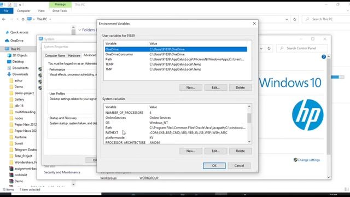Image resolution: width=350 pixels, height=197 pixels.
Task: Select This PC in navigation pane
Action: [15, 49]
